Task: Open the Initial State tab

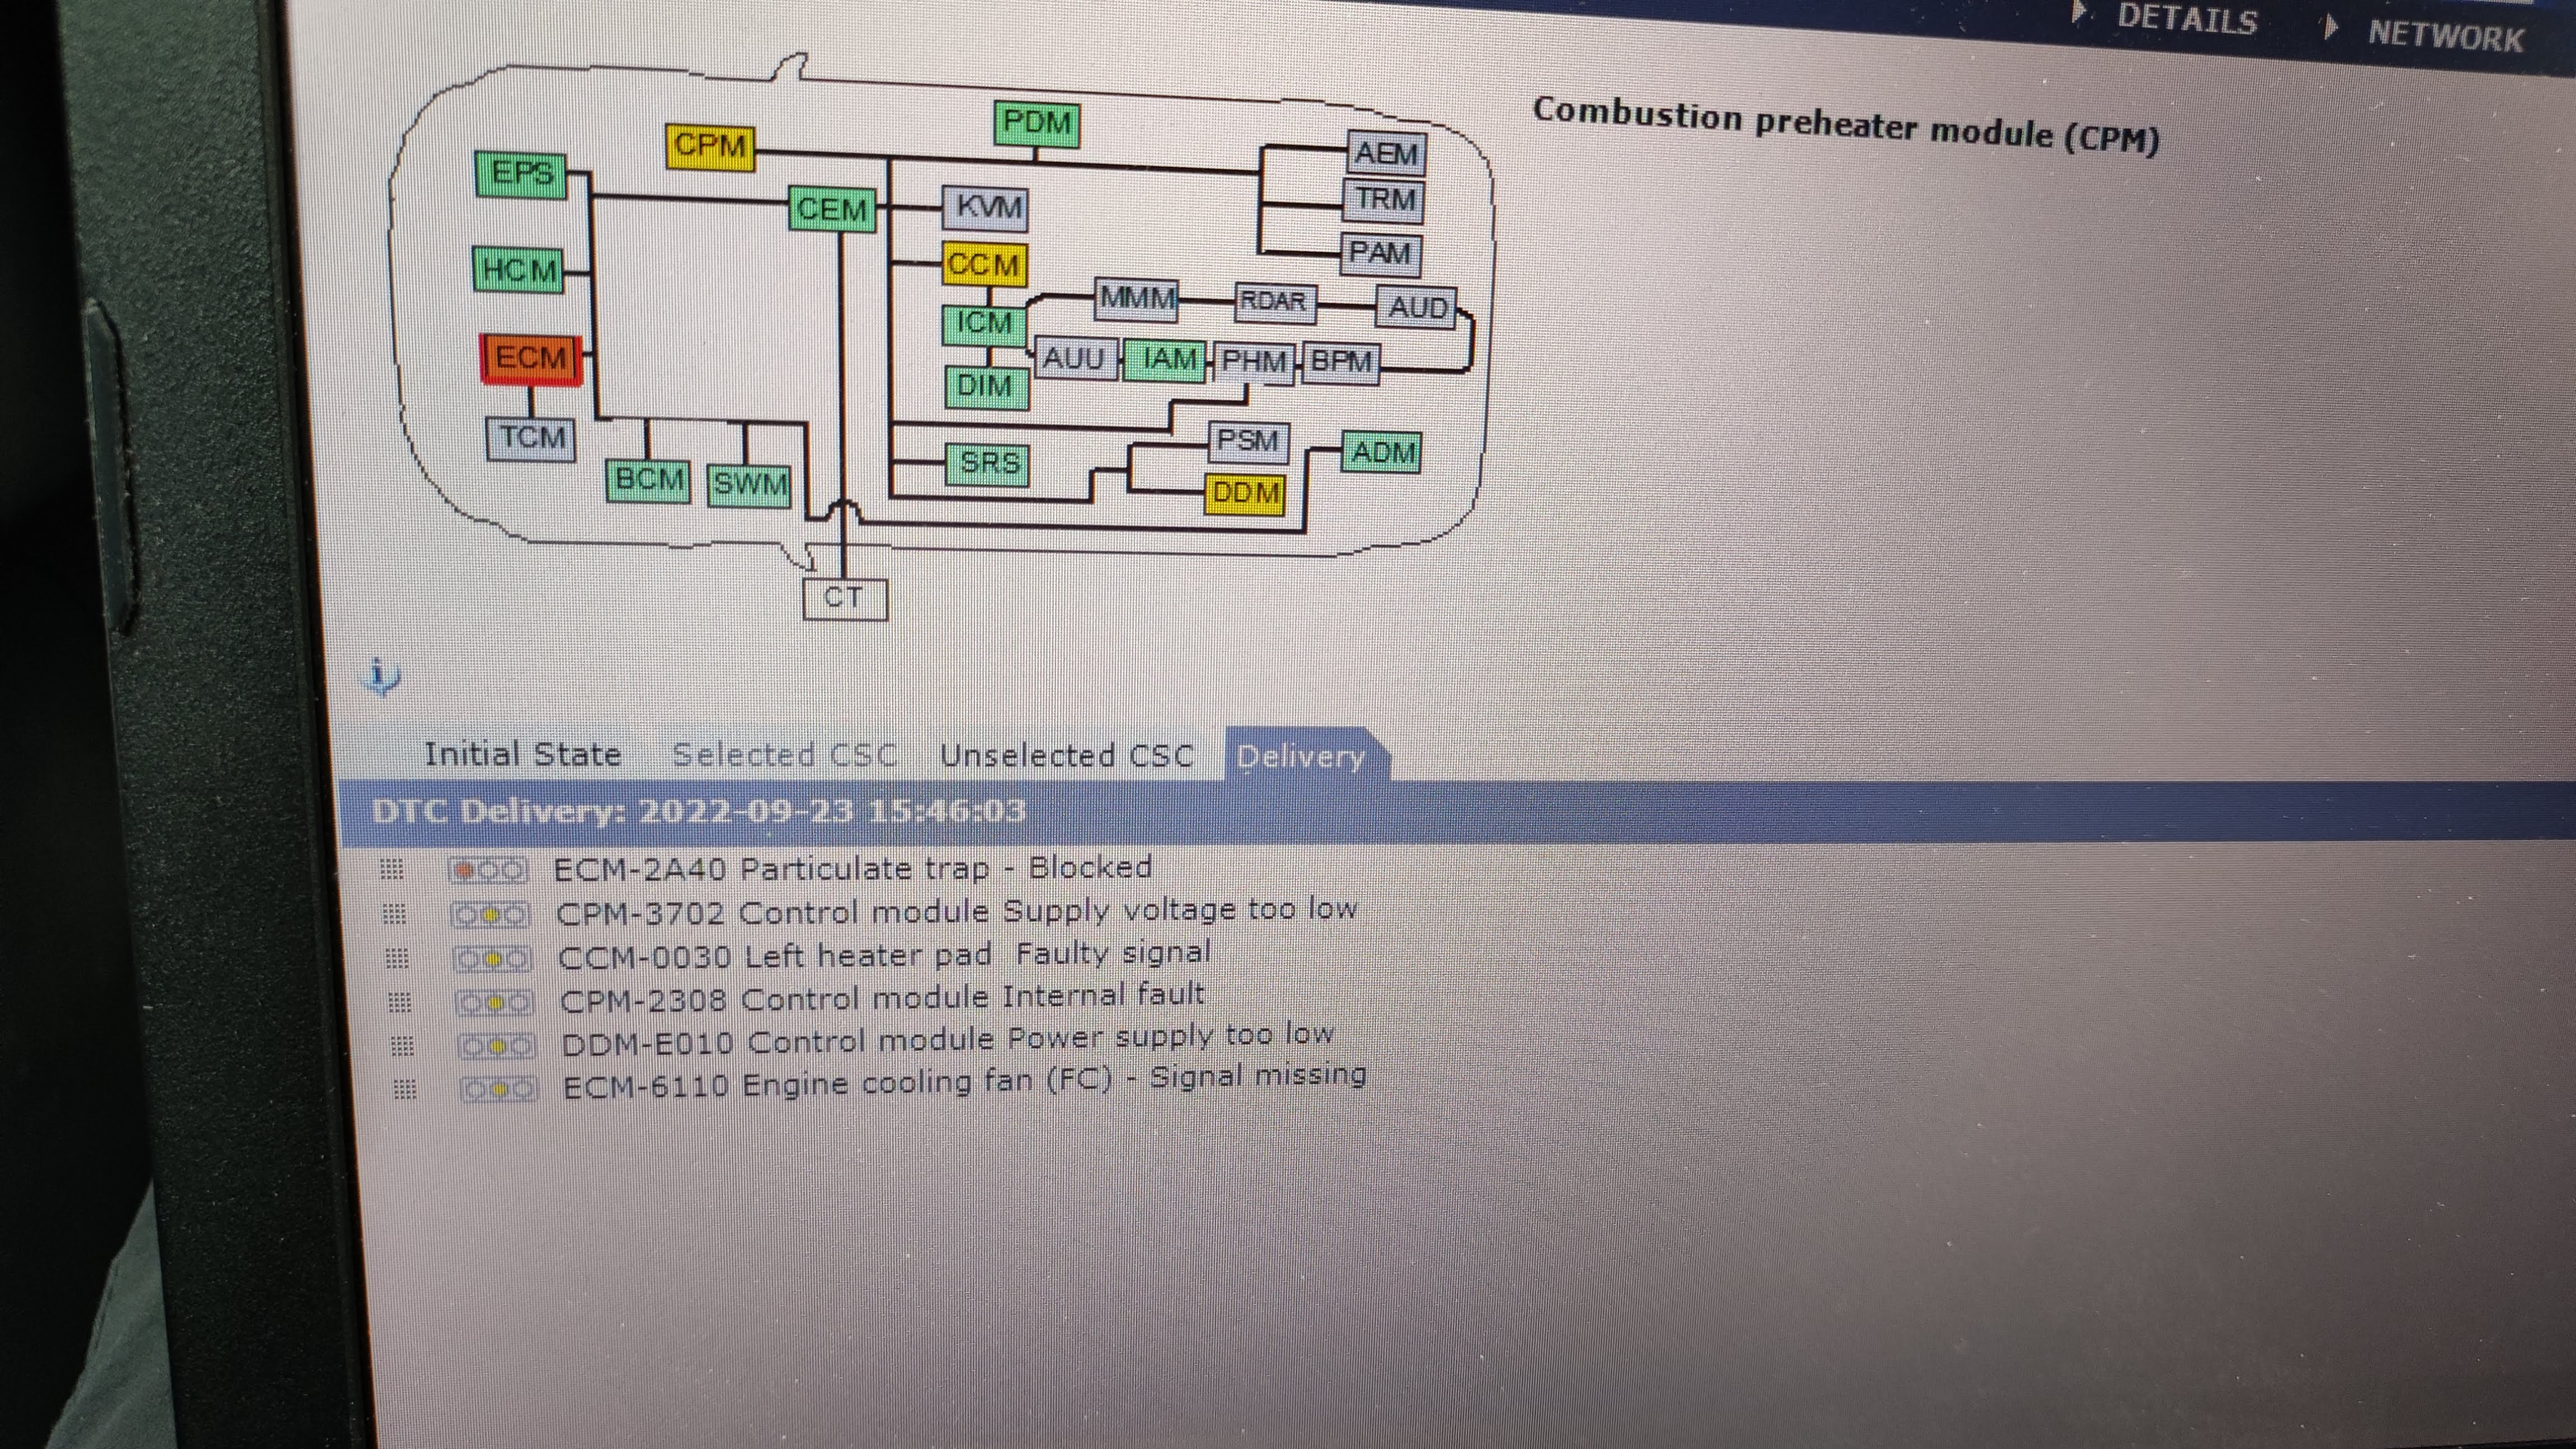Action: [522, 754]
